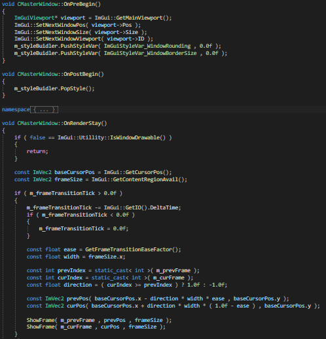Click DeltaTime member

pos(164,207)
